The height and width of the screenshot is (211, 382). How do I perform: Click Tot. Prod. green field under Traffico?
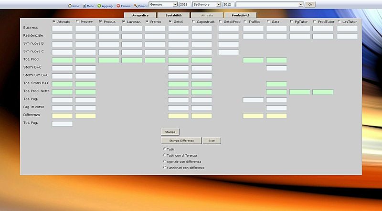click(x=253, y=60)
